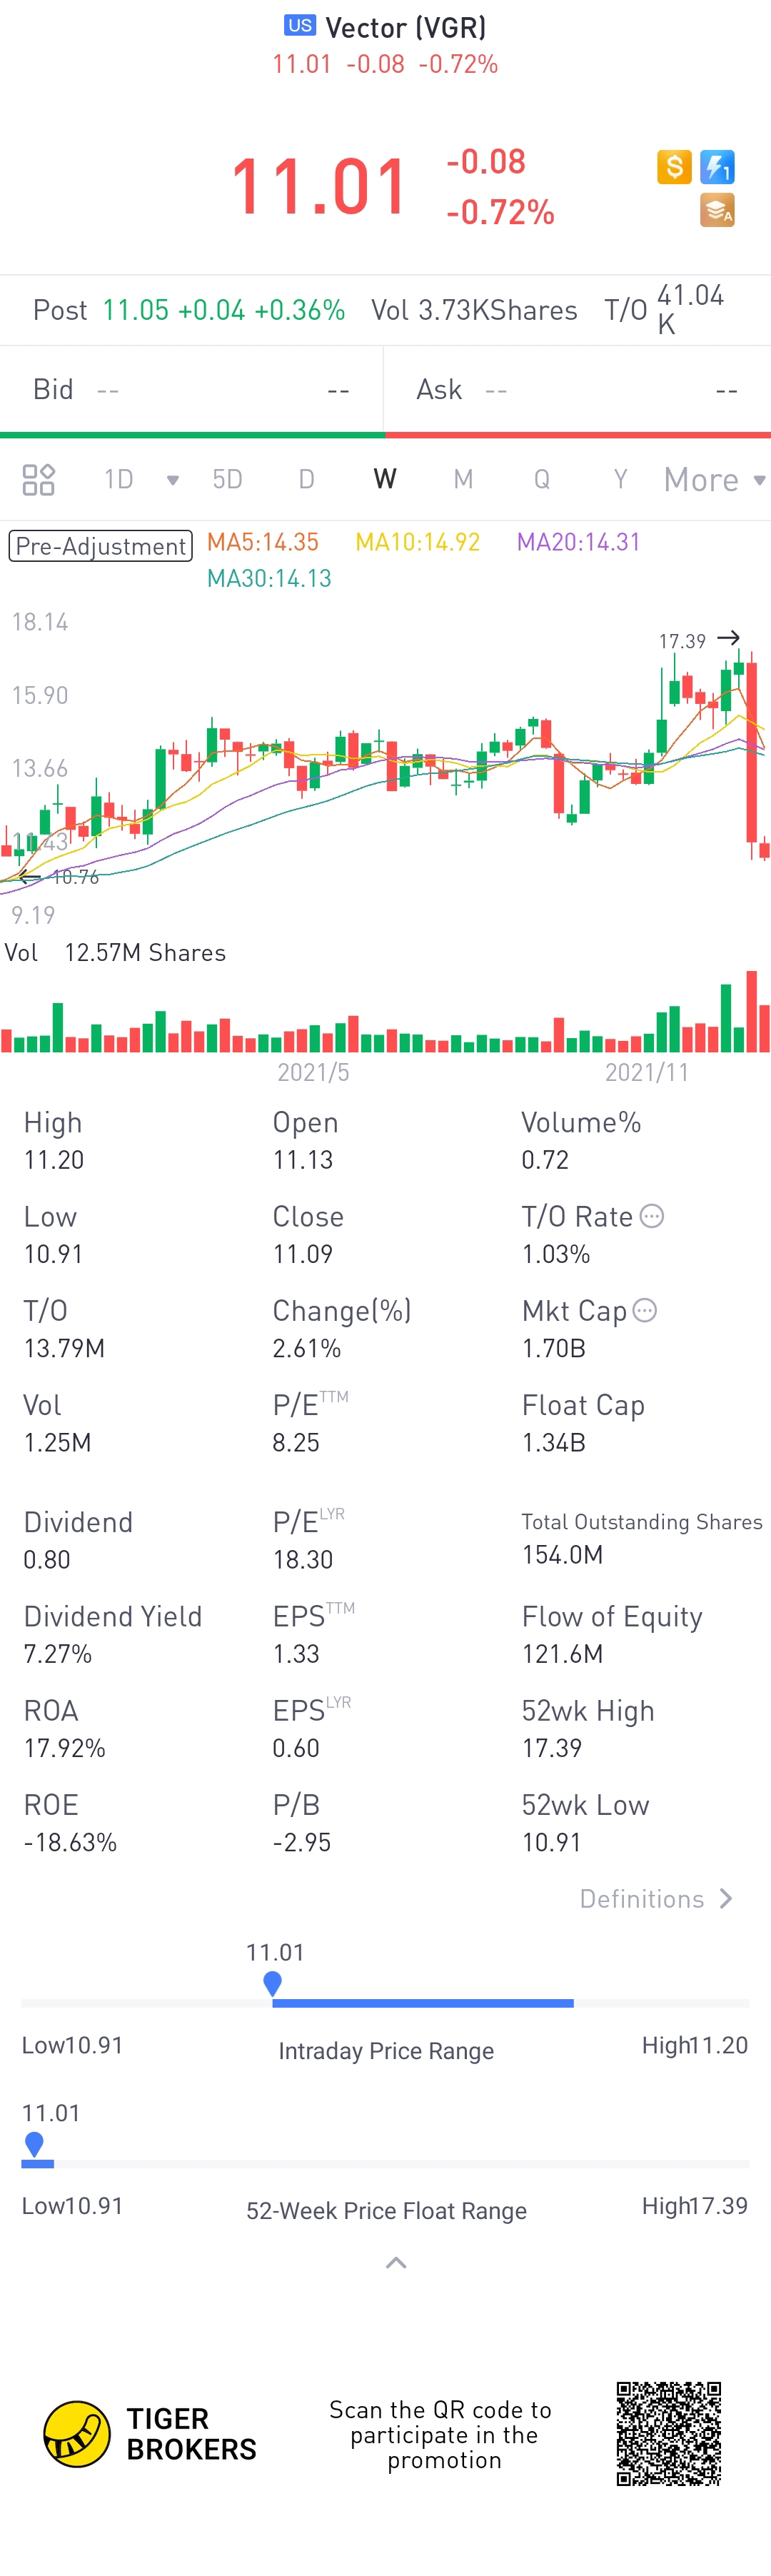The image size is (771, 2576).
Task: Tap the tan stacked layers icon
Action: [717, 211]
